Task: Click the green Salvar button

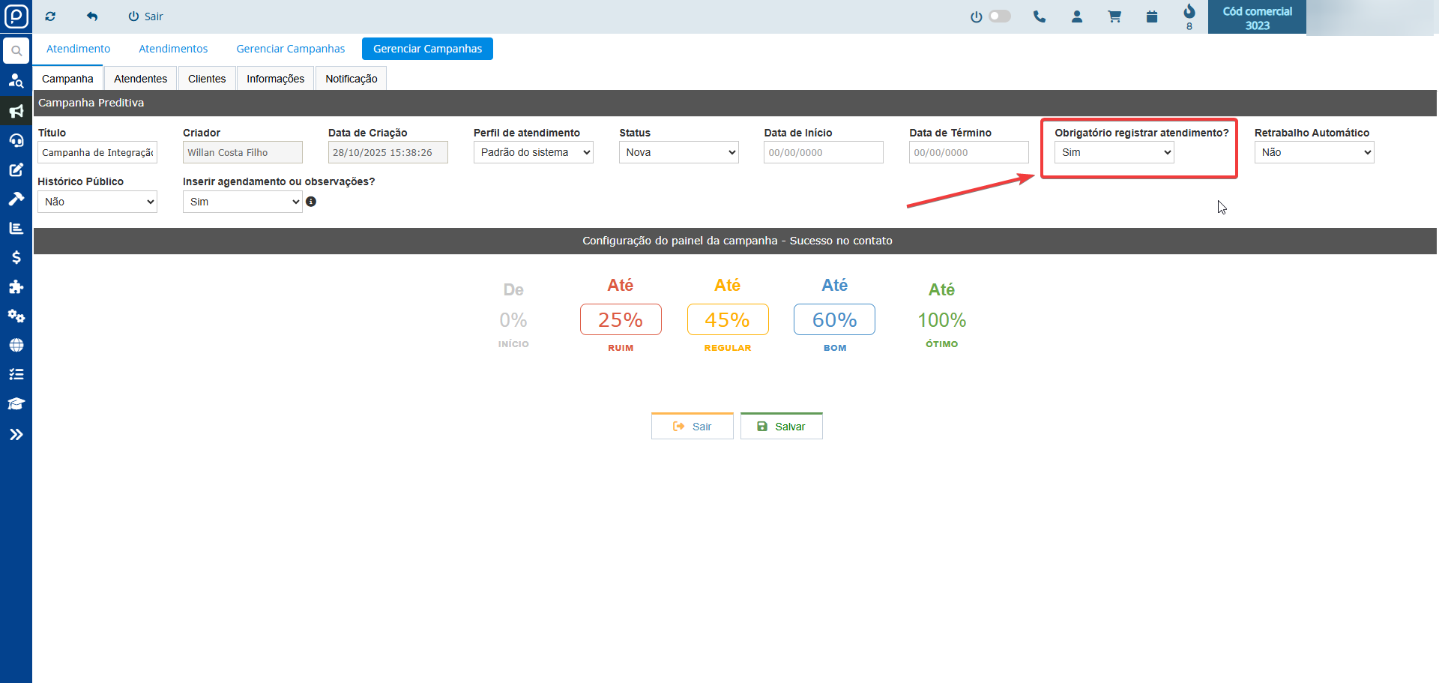Action: coord(781,426)
